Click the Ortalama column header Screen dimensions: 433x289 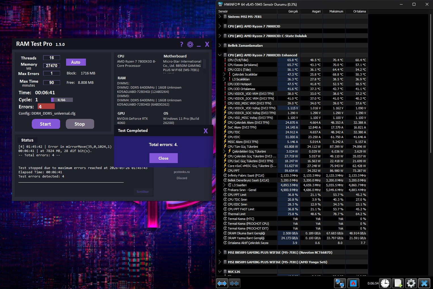pyautogui.click(x=360, y=11)
